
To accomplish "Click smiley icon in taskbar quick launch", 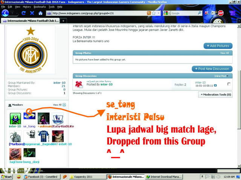I will click(x=19, y=177).
